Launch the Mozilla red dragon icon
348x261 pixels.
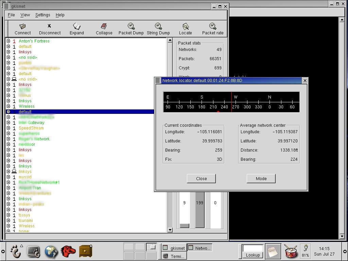pyautogui.click(x=68, y=251)
